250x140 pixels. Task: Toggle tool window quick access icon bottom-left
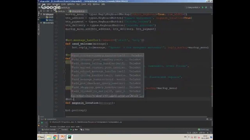coord(39,133)
